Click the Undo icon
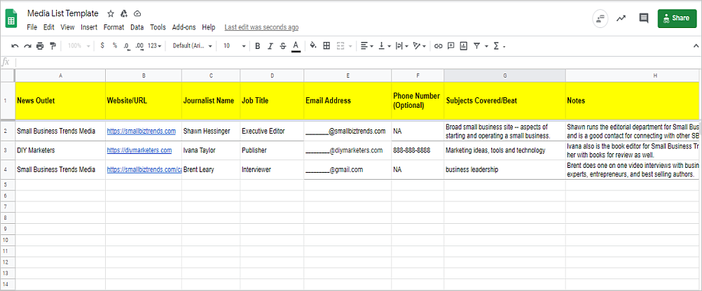This screenshot has width=702, height=291. click(15, 45)
